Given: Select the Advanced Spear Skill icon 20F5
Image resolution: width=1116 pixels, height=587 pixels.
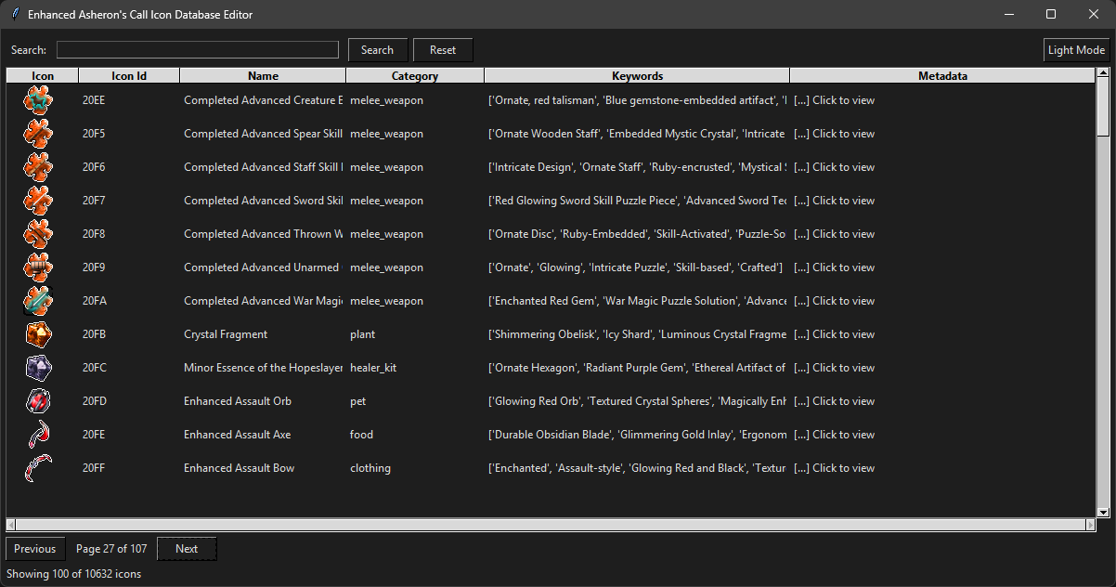Looking at the screenshot, I should click(x=38, y=134).
